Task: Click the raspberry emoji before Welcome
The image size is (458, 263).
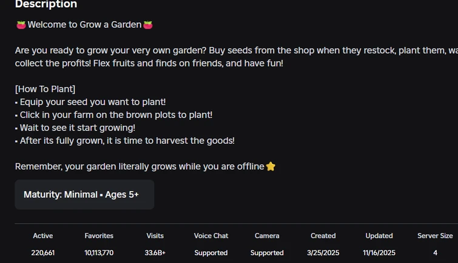Action: (21, 25)
